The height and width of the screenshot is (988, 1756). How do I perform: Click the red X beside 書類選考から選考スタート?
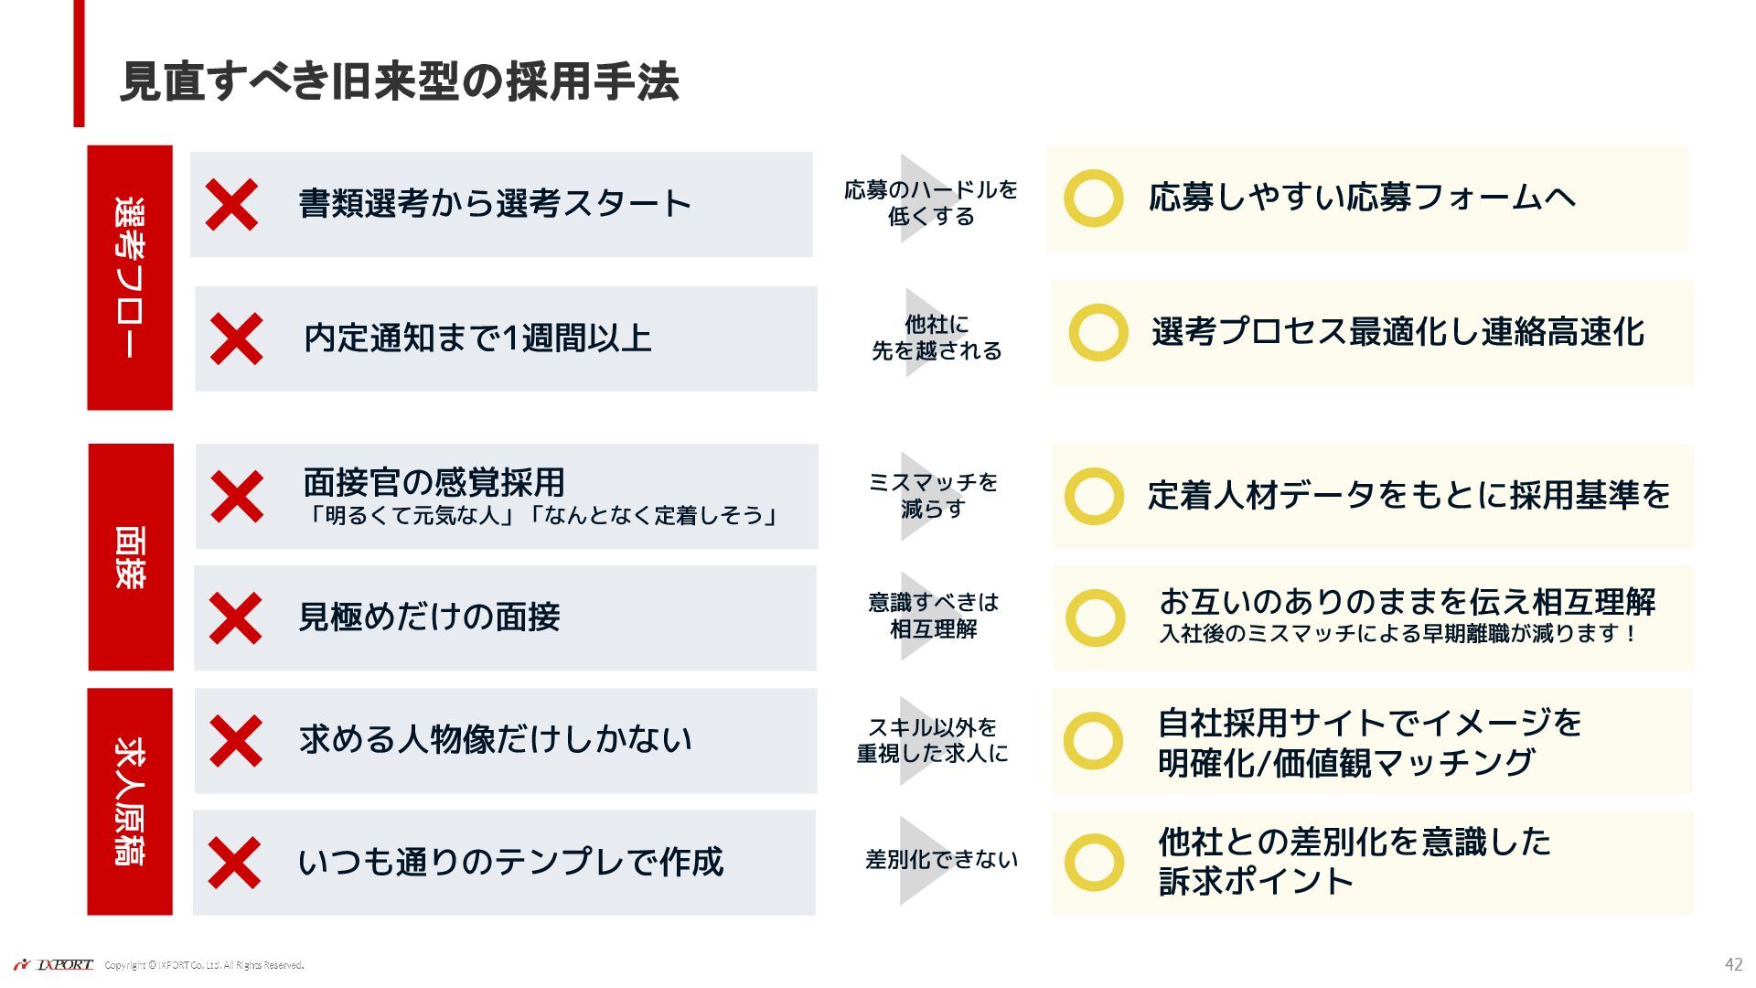click(231, 204)
